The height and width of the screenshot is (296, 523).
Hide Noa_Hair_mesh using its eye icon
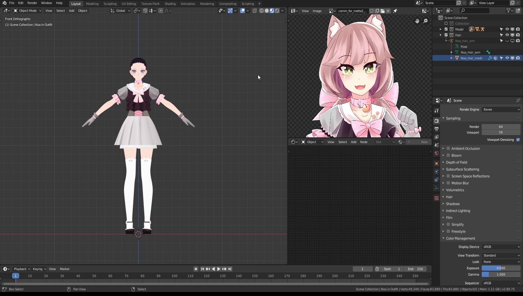(507, 58)
